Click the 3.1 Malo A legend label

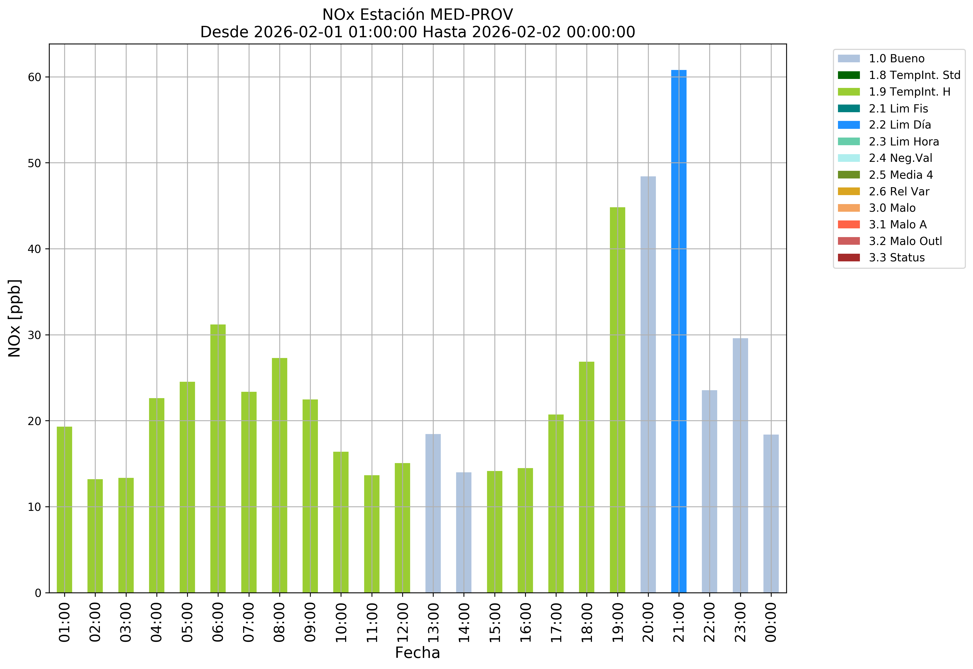897,225
